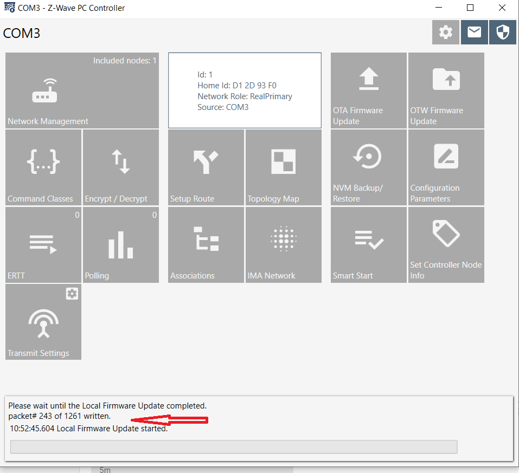519x473 pixels.
Task: Click the 'Included nodes: 1' label
Action: pos(124,61)
